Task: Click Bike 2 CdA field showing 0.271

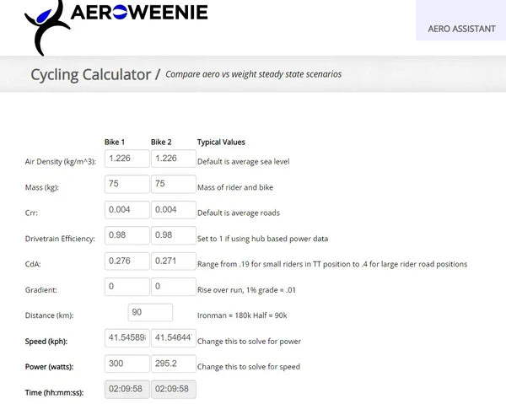Action: coord(172,262)
